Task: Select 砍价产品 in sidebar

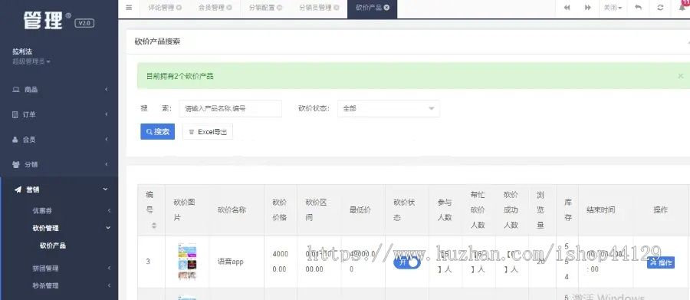Action: tap(53, 246)
